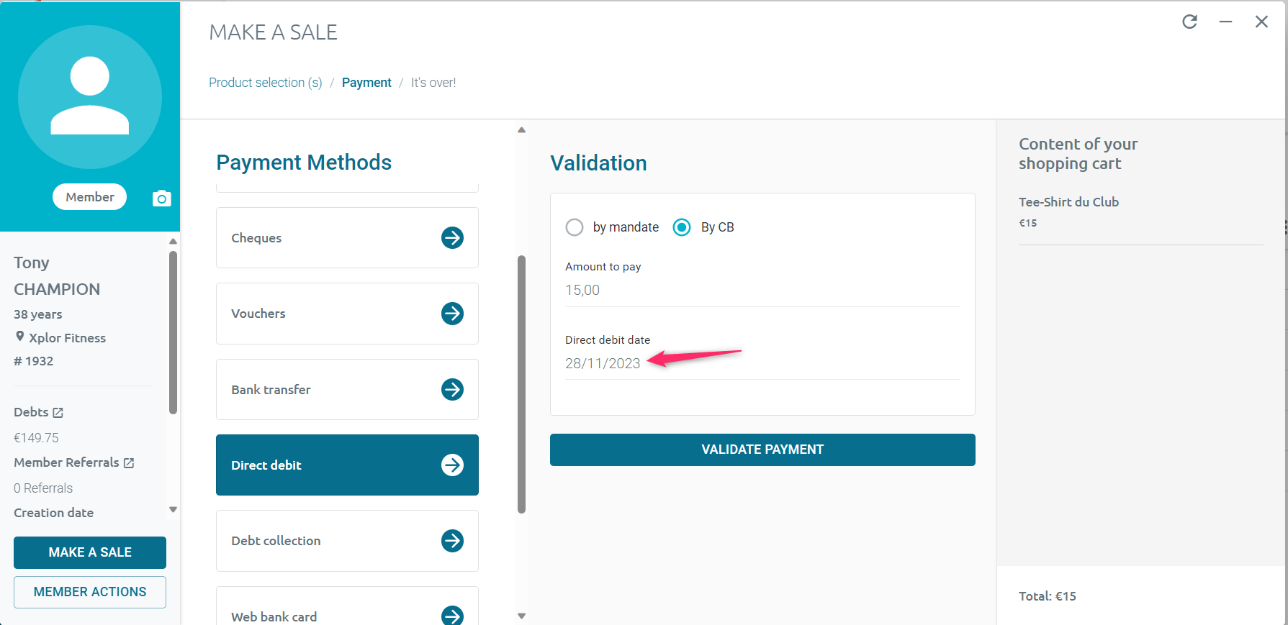
Task: Click the arrow icon on Bank transfer
Action: click(x=452, y=389)
